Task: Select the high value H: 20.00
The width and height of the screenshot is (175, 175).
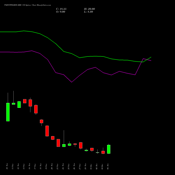Action: [x=90, y=9]
